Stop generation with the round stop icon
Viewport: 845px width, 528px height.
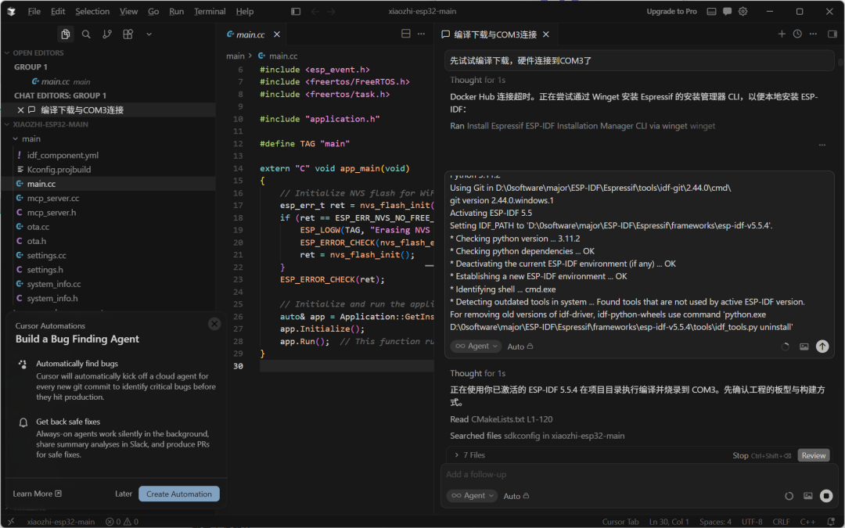pos(826,496)
